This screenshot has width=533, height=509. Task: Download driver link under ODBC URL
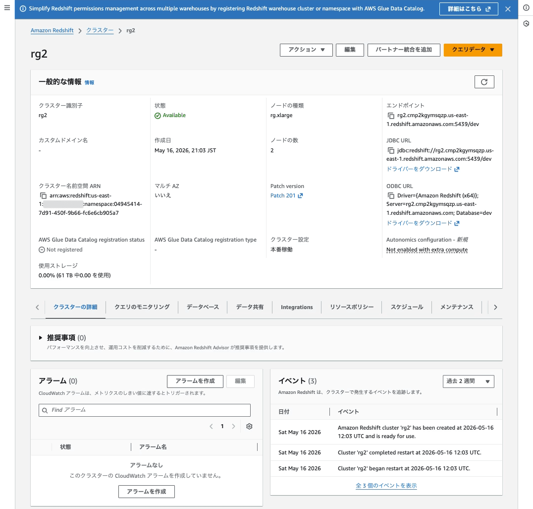coord(423,223)
